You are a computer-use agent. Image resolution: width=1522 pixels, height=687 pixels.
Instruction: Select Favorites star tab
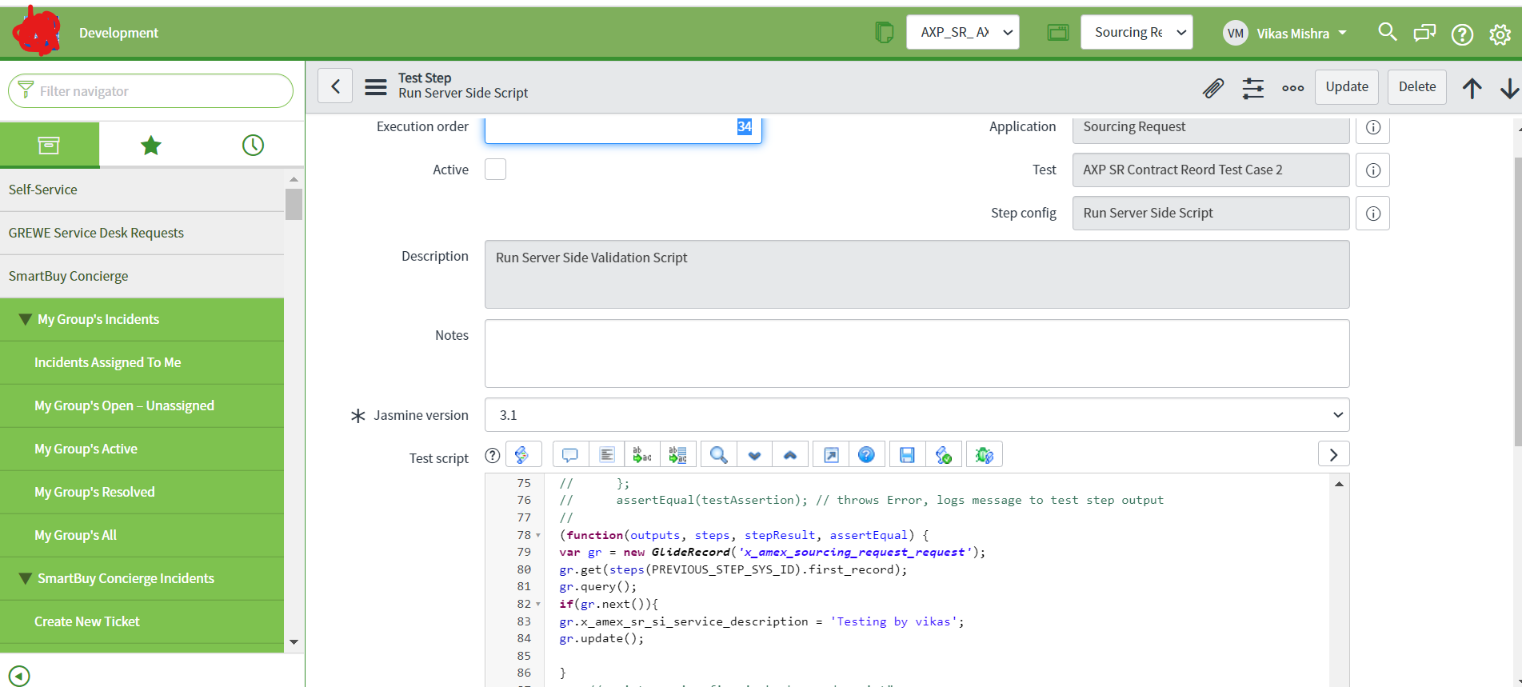click(150, 145)
